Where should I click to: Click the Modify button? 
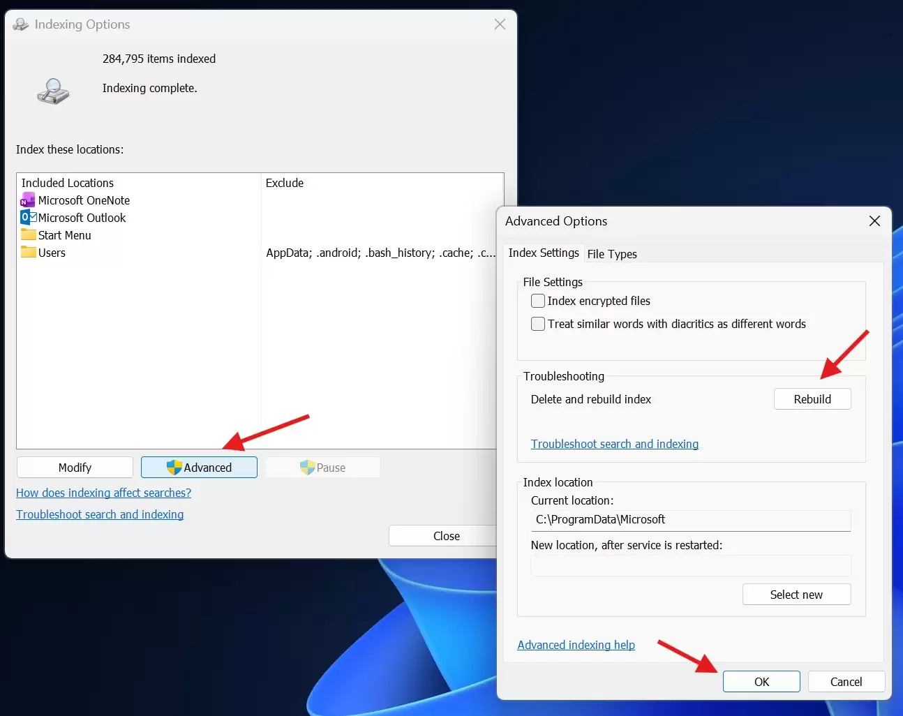(x=74, y=467)
